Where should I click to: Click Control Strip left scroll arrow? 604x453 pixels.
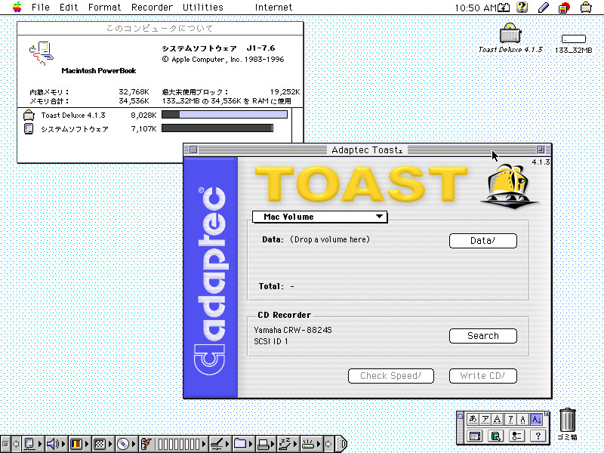tap(16, 444)
